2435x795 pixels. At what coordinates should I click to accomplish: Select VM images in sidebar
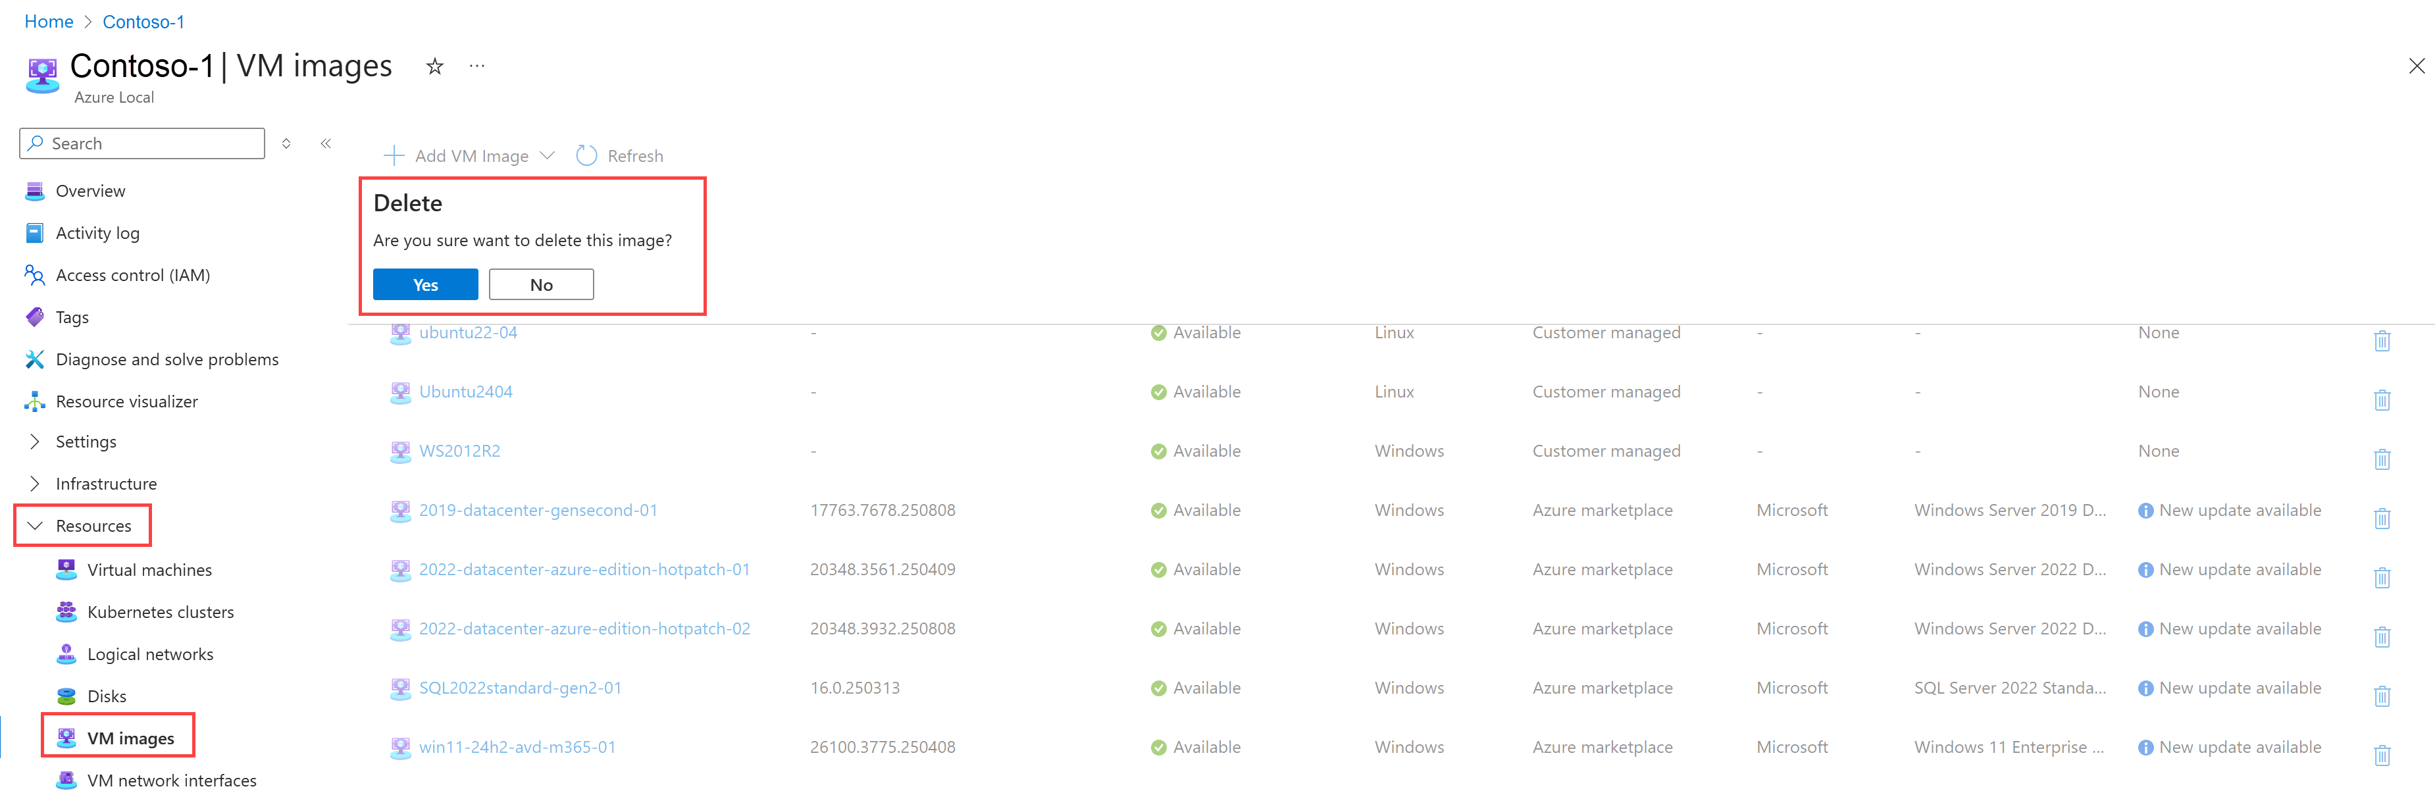130,738
